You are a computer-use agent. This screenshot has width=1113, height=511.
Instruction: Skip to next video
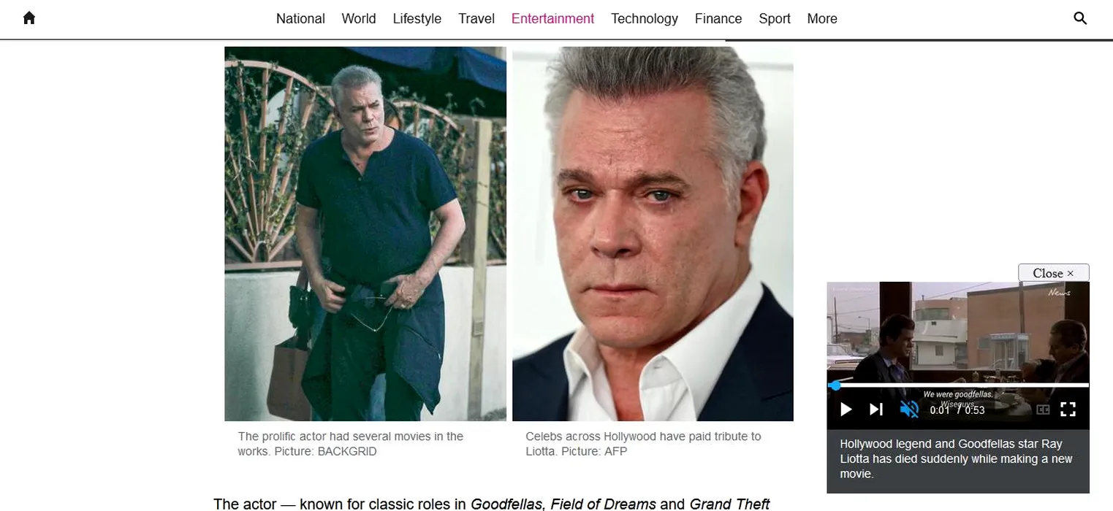point(876,410)
